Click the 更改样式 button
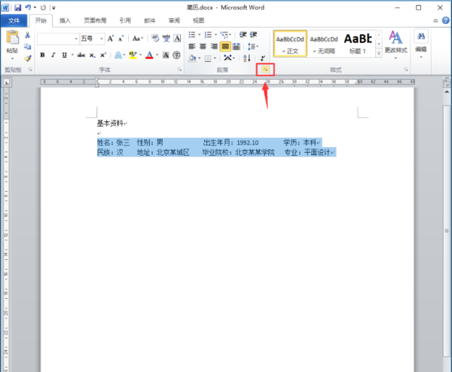 [395, 44]
